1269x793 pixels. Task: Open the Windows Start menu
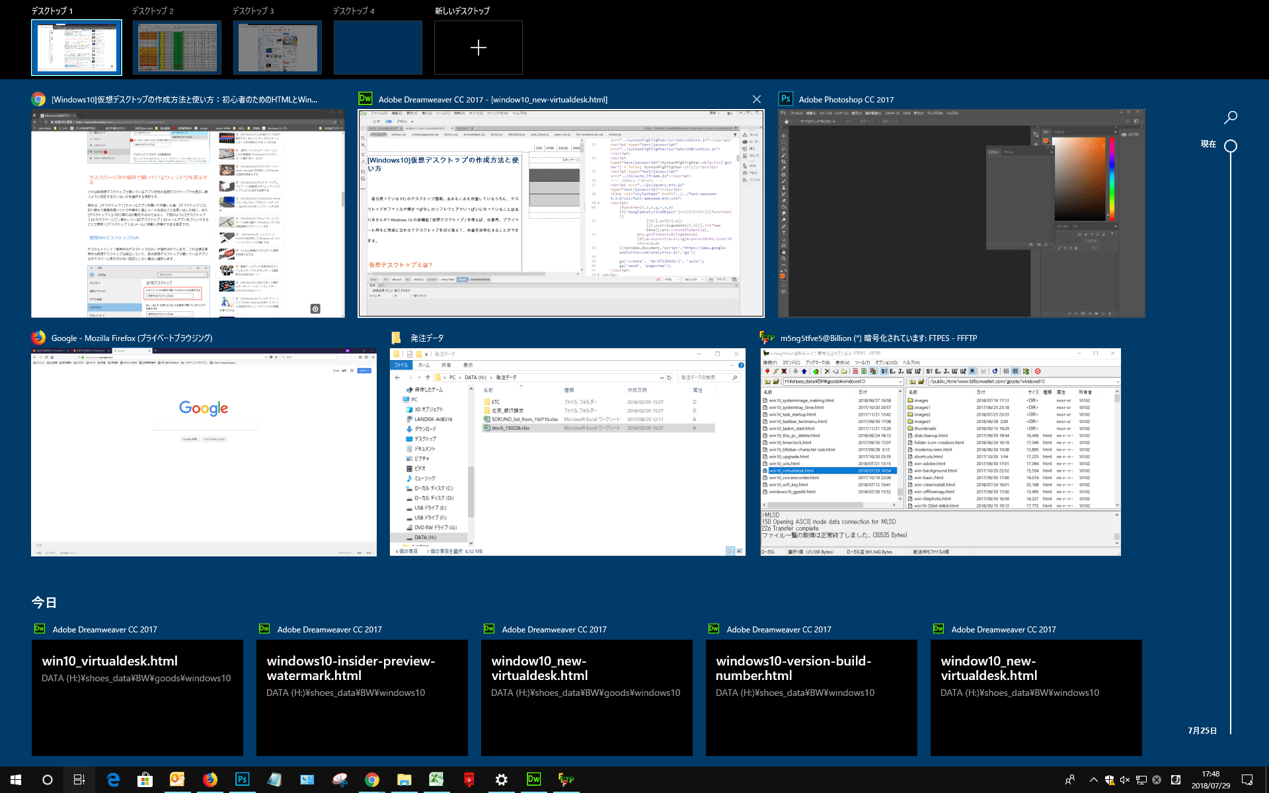16,780
